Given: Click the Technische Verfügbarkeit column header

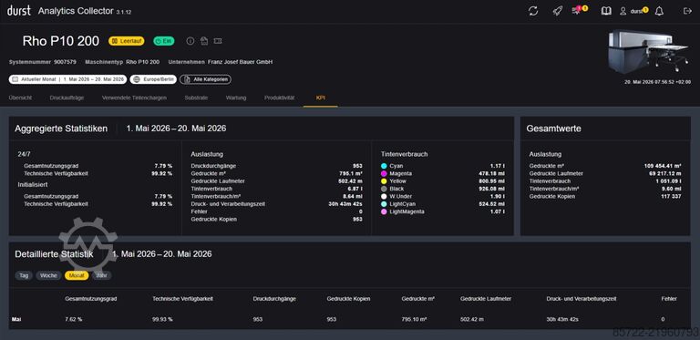Looking at the screenshot, I should (182, 298).
